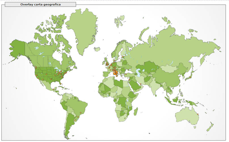Click the orange marker in Texas
The height and width of the screenshot is (142, 229).
pyautogui.click(x=51, y=79)
